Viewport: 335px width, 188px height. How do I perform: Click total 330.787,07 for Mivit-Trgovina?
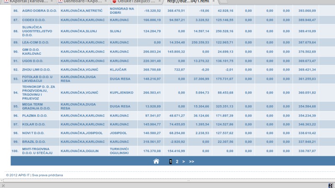point(307,151)
